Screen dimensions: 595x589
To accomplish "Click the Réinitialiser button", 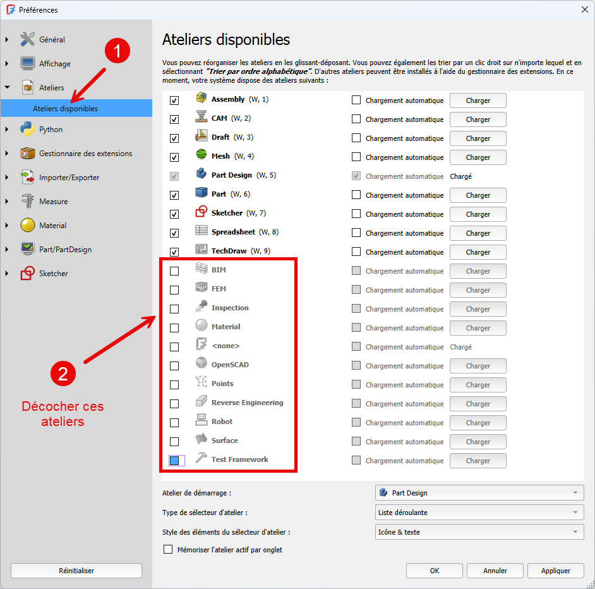I will [x=76, y=571].
